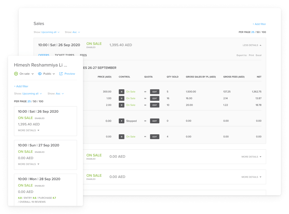Edit quota for the 2.00 price row
The width and height of the screenshot is (289, 214).
click(x=155, y=105)
